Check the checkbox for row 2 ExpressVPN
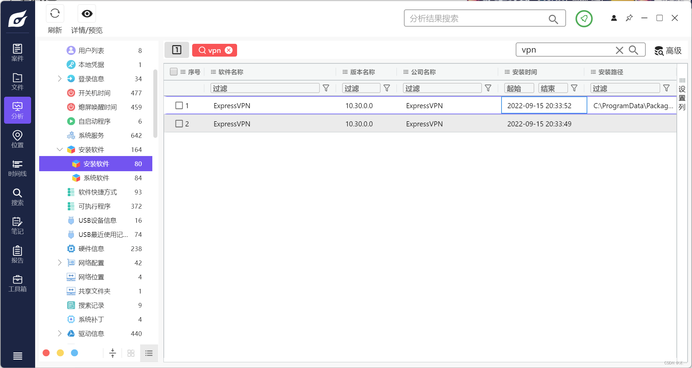The width and height of the screenshot is (692, 368). (x=179, y=124)
